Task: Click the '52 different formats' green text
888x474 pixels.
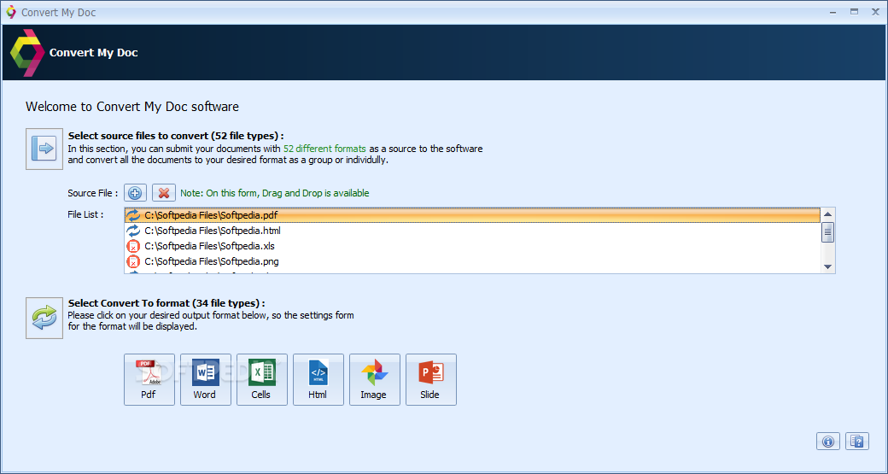Action: 324,149
